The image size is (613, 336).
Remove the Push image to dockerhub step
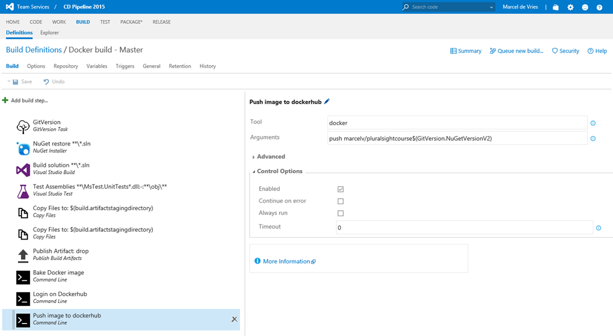[x=234, y=319]
